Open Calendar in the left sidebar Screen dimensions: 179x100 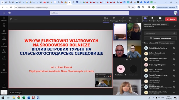pyautogui.click(x=4, y=45)
